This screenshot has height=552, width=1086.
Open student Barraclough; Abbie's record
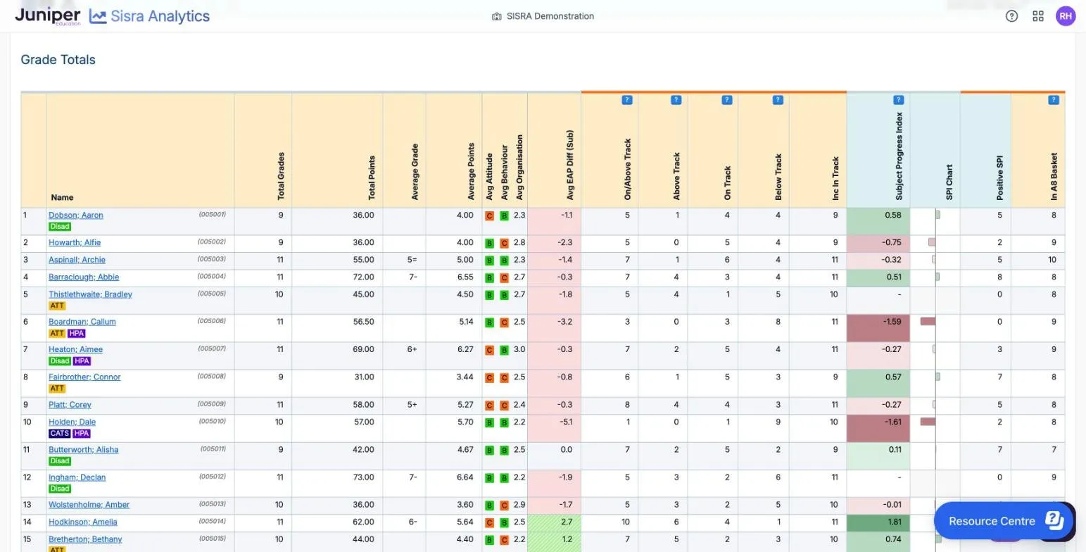(84, 277)
